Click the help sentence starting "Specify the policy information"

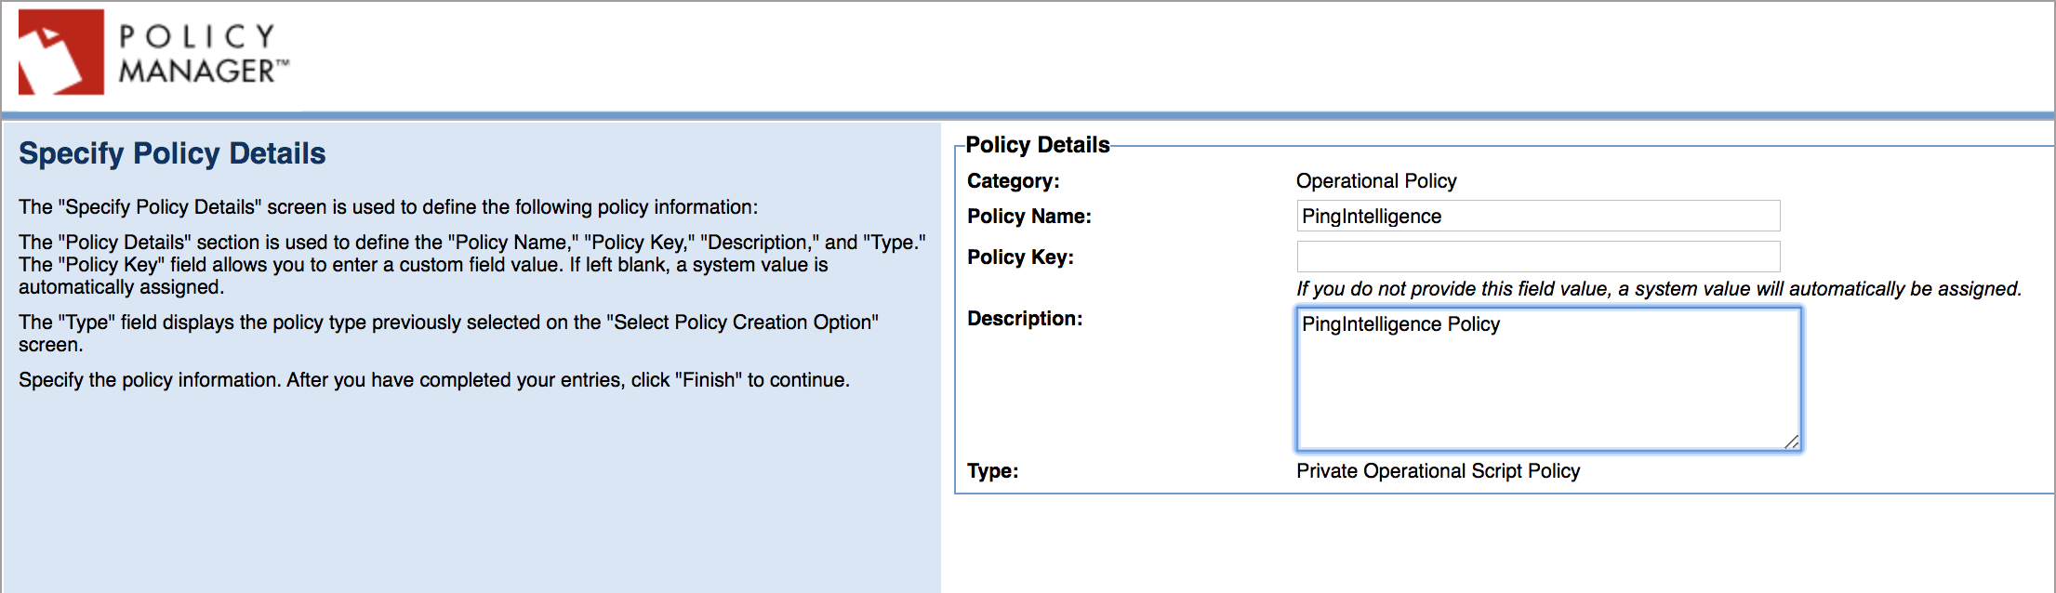[x=433, y=380]
